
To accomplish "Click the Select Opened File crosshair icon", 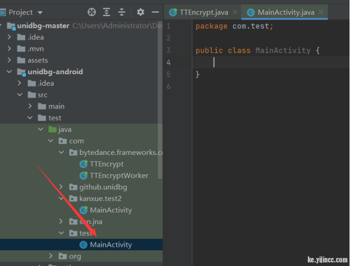I will (91, 12).
